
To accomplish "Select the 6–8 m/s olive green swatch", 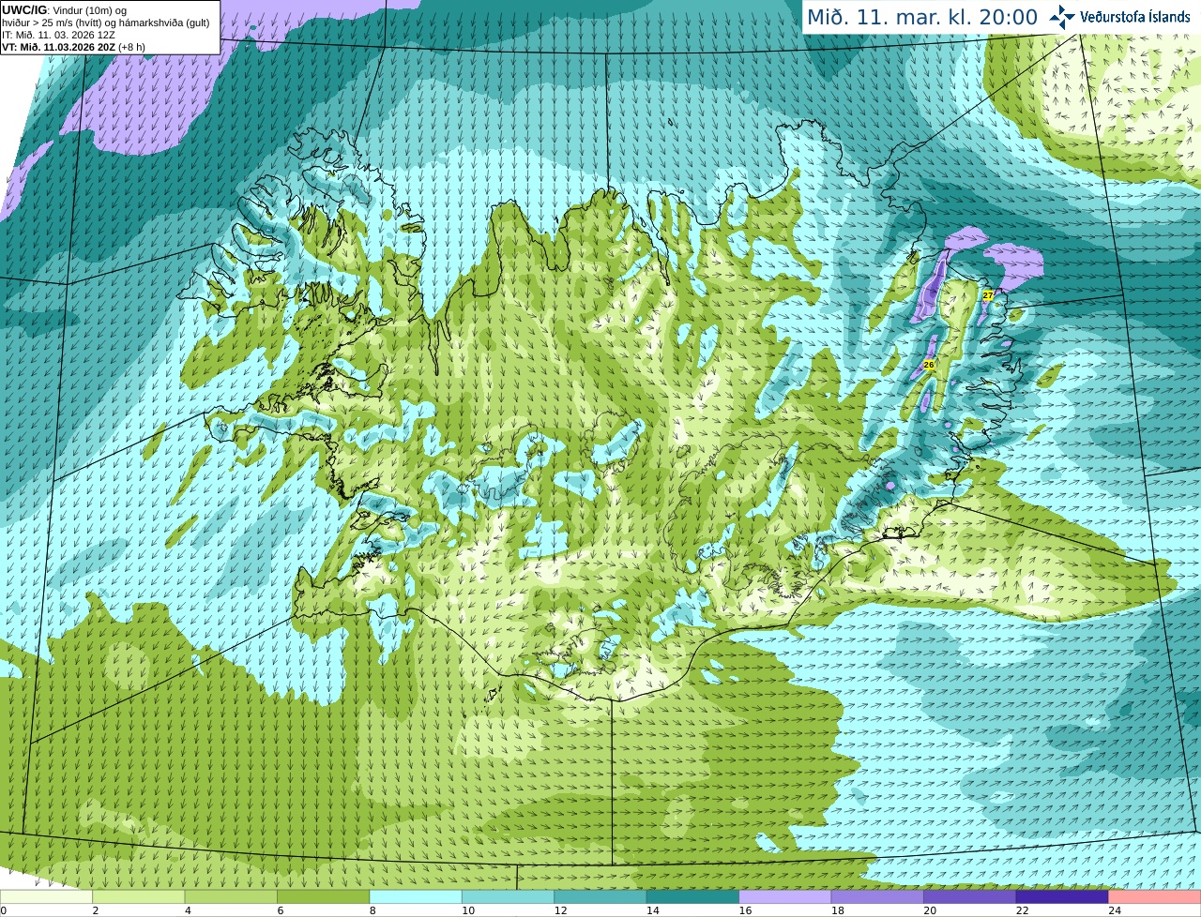I will coord(324,897).
